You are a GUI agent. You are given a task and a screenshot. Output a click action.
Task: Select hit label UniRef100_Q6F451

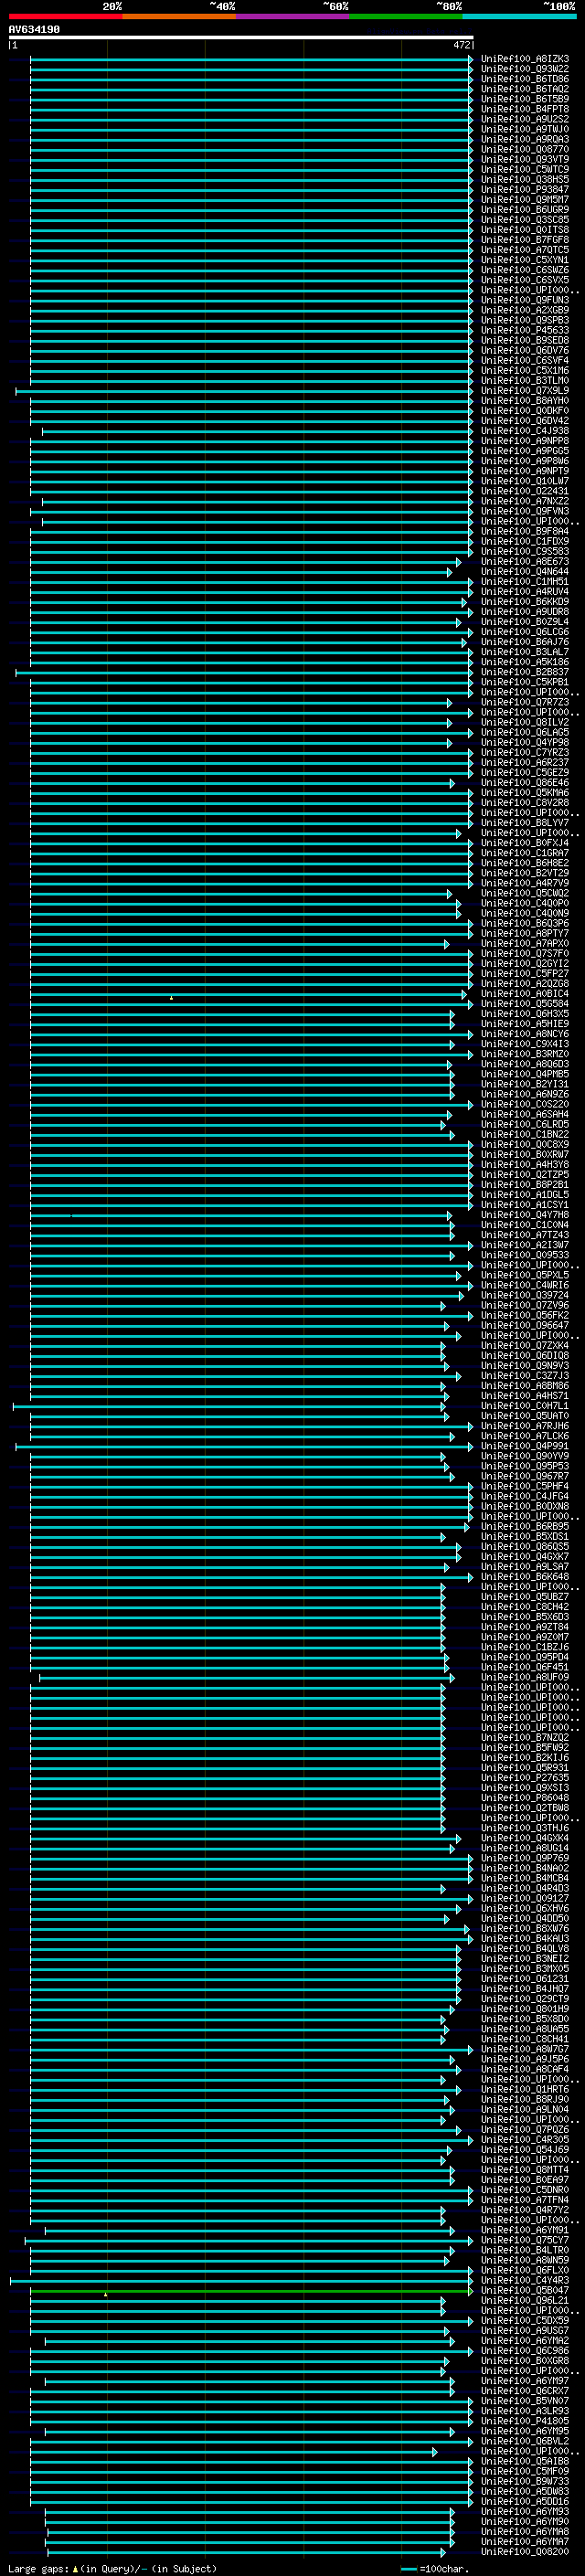tap(525, 1667)
